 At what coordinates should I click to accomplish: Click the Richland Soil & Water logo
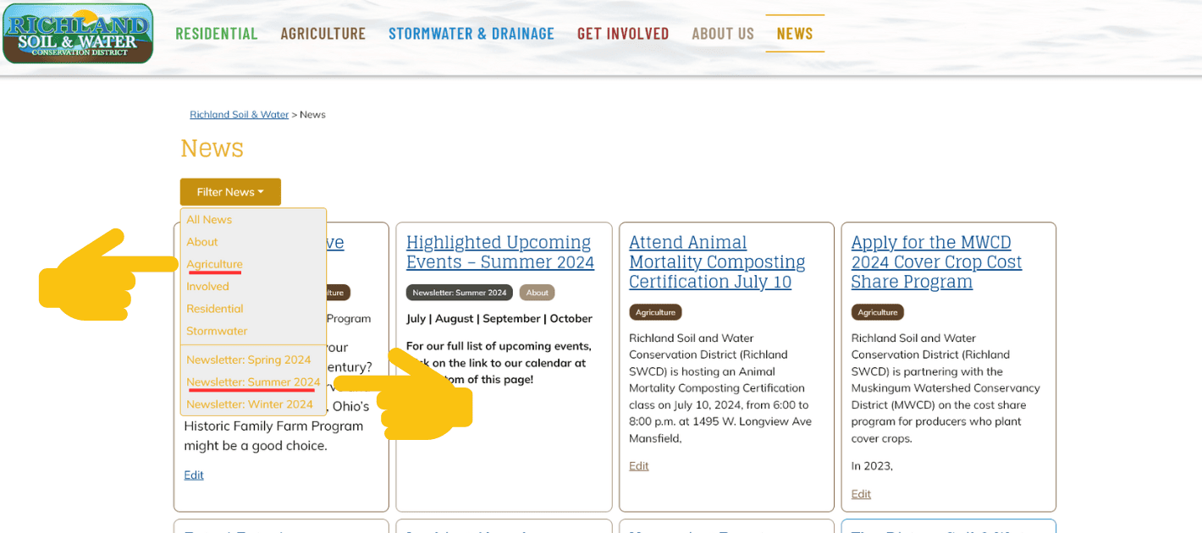tap(78, 33)
